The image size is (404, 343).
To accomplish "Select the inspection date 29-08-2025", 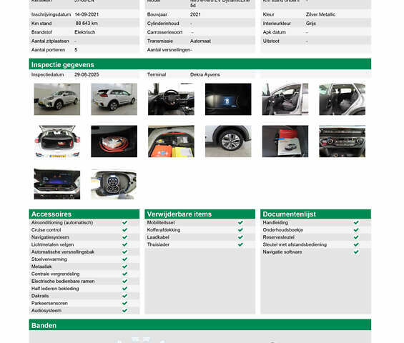I will point(87,75).
